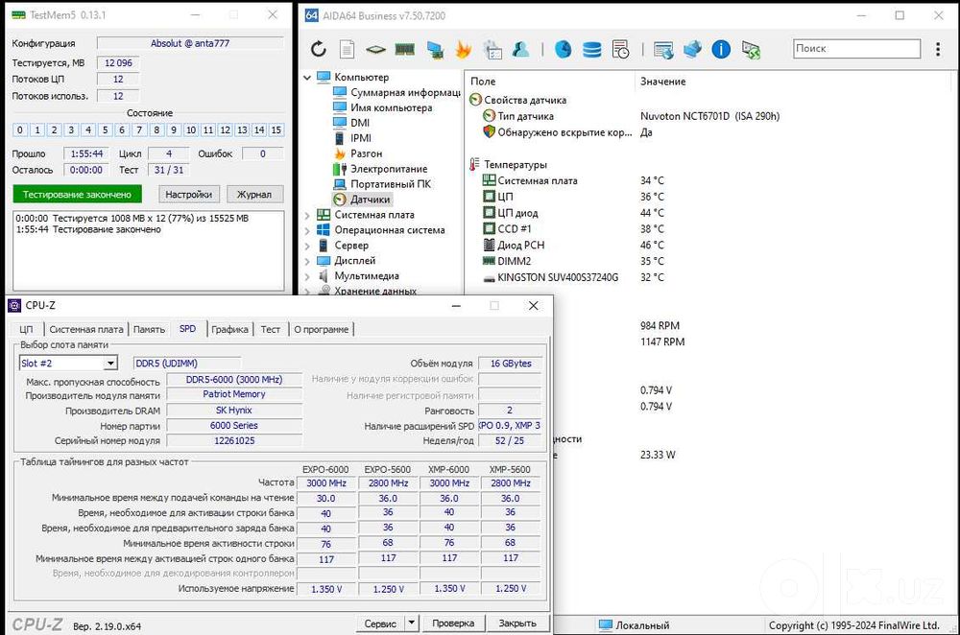Image resolution: width=960 pixels, height=635 pixels.
Task: Click the window-with-globe remote icon
Action: pyautogui.click(x=663, y=50)
